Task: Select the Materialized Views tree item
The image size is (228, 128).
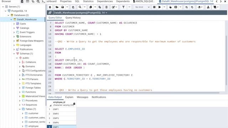Action: click(35, 96)
